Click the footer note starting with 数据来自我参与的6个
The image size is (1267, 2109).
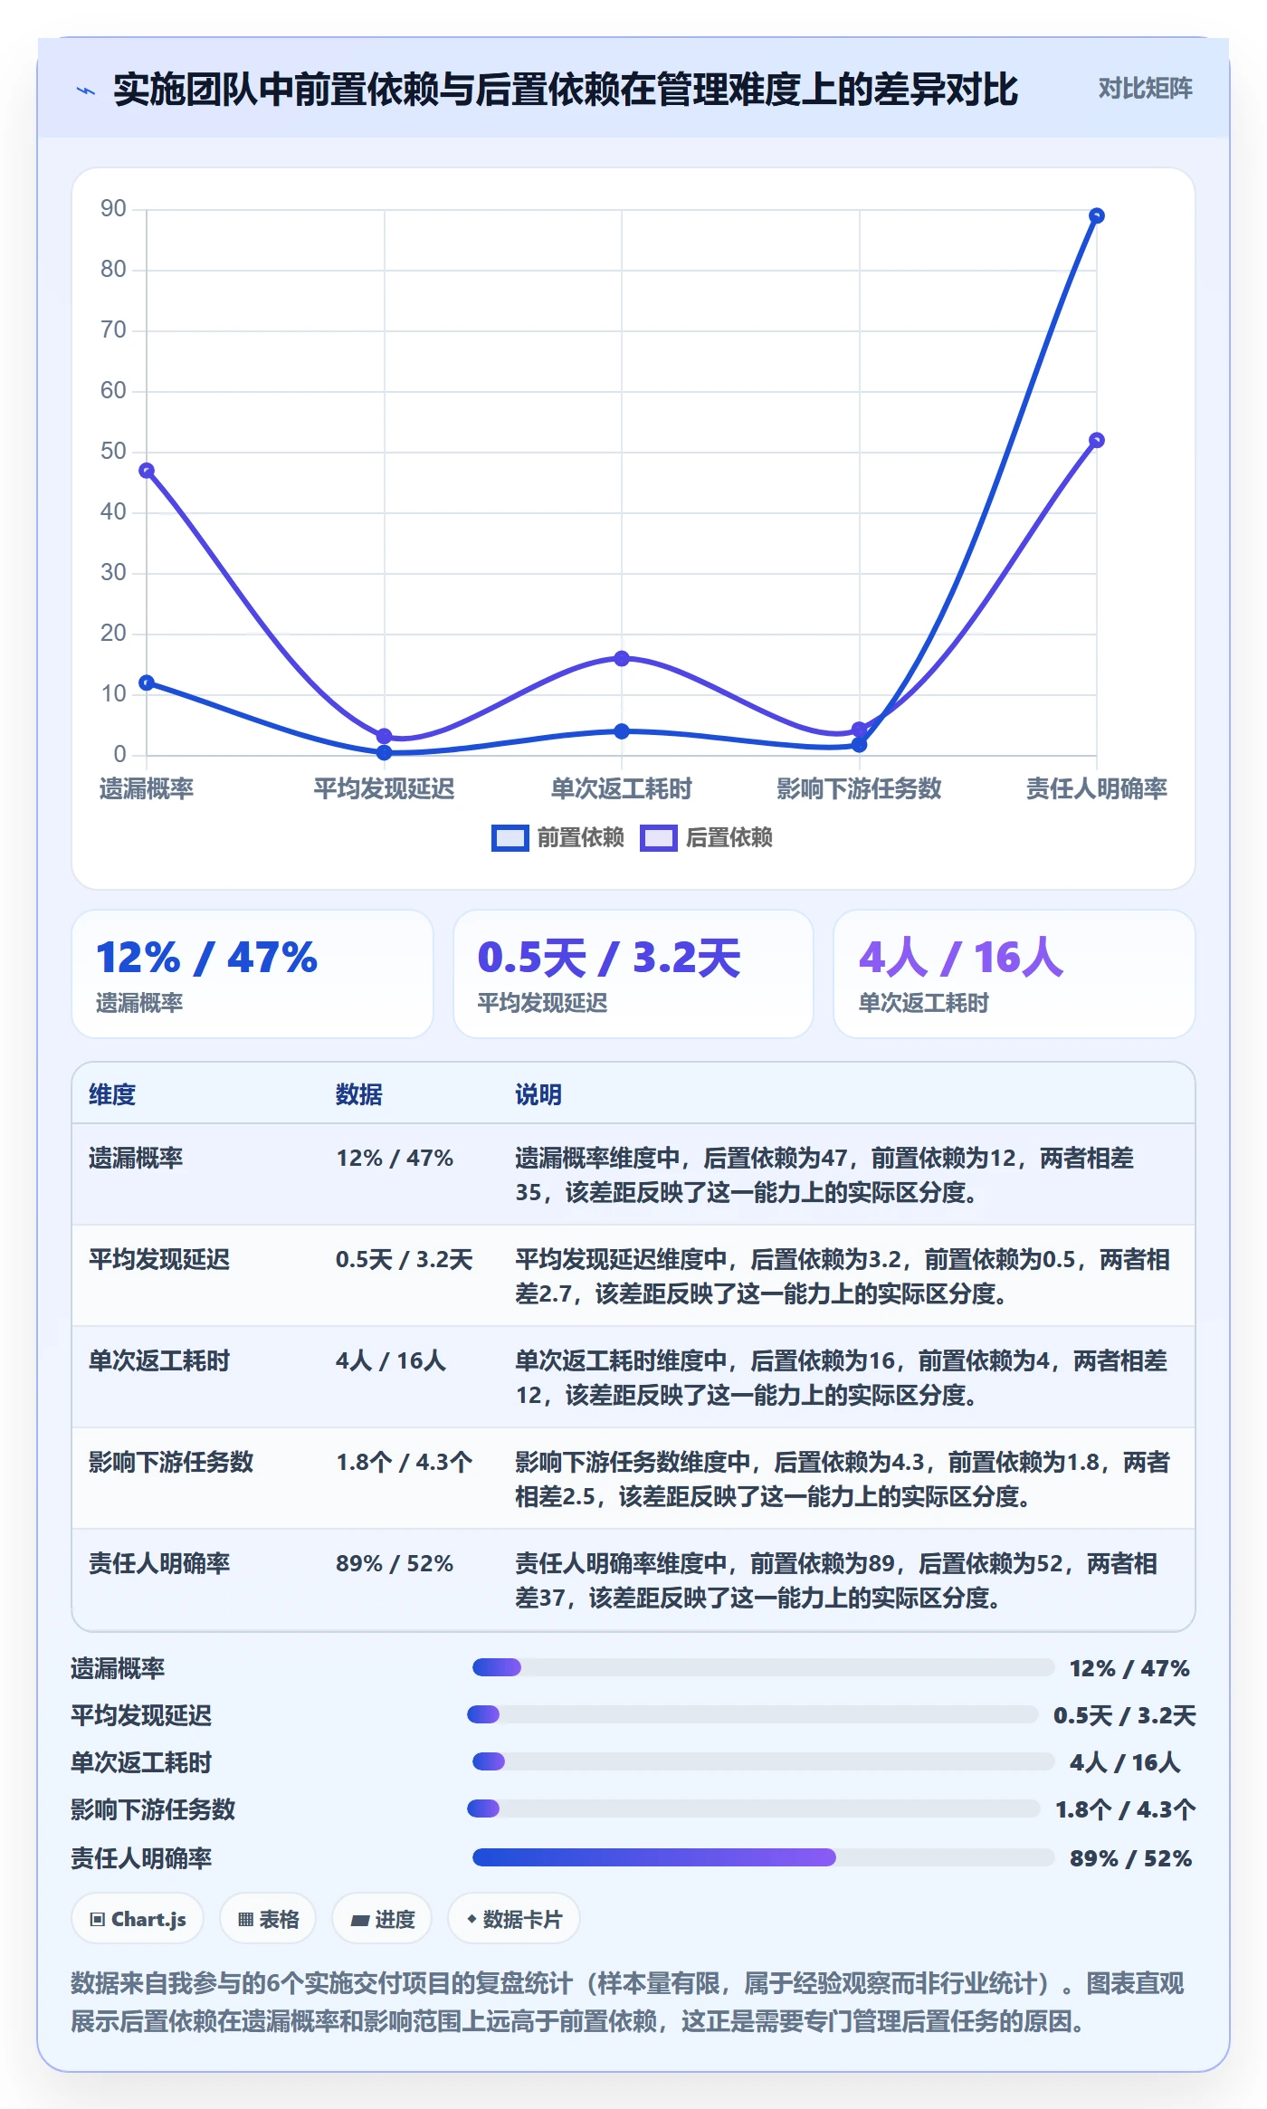pos(627,2001)
